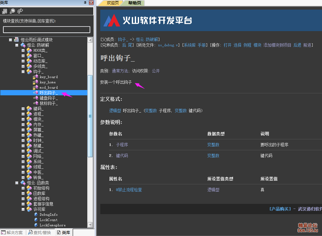Select 键盘钩子_ in the tree
Viewport: 322px width, 236px height.
(48, 98)
